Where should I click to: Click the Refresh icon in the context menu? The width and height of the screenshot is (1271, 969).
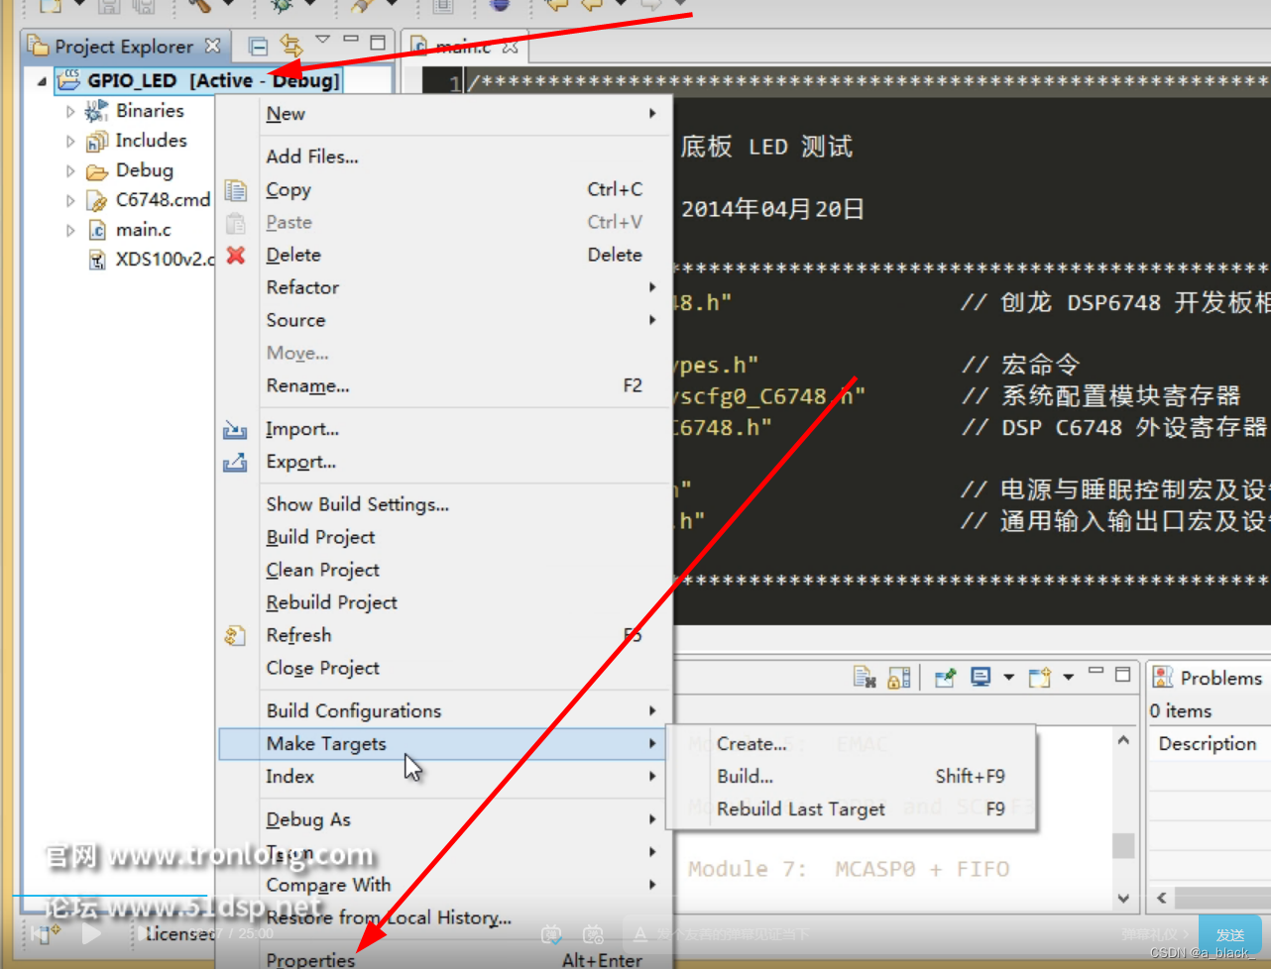pos(235,635)
